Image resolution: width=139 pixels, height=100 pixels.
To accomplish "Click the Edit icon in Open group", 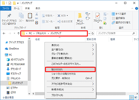I will 105,19.
